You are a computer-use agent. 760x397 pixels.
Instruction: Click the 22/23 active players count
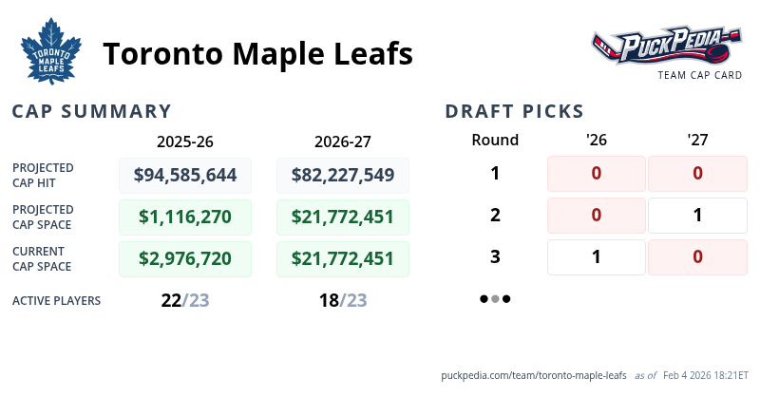click(185, 300)
